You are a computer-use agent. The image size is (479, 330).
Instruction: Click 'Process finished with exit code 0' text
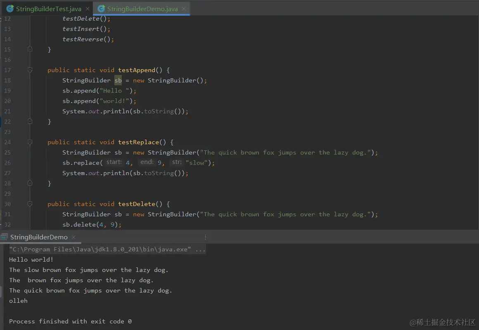pyautogui.click(x=70, y=321)
